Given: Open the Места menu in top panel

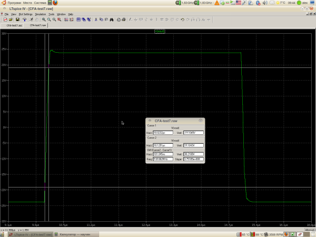Looking at the screenshot, I should pyautogui.click(x=27, y=3).
